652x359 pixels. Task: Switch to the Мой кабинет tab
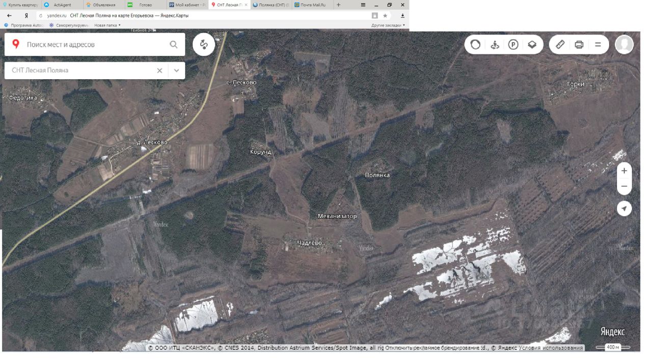pos(186,5)
